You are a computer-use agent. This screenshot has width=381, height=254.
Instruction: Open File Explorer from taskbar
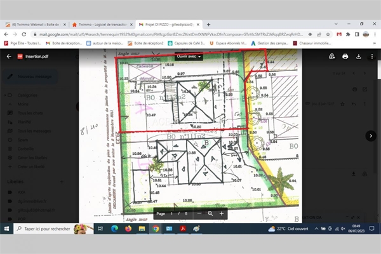click(x=142, y=229)
